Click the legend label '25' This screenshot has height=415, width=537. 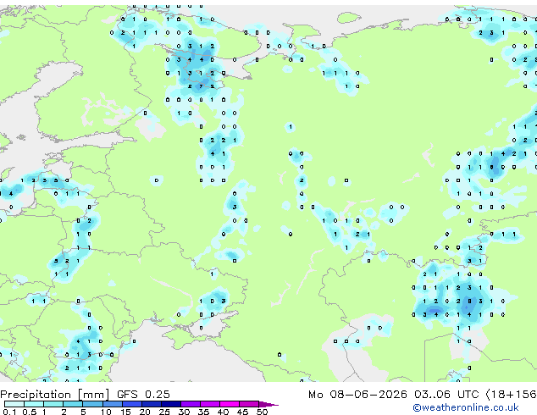pos(164,412)
